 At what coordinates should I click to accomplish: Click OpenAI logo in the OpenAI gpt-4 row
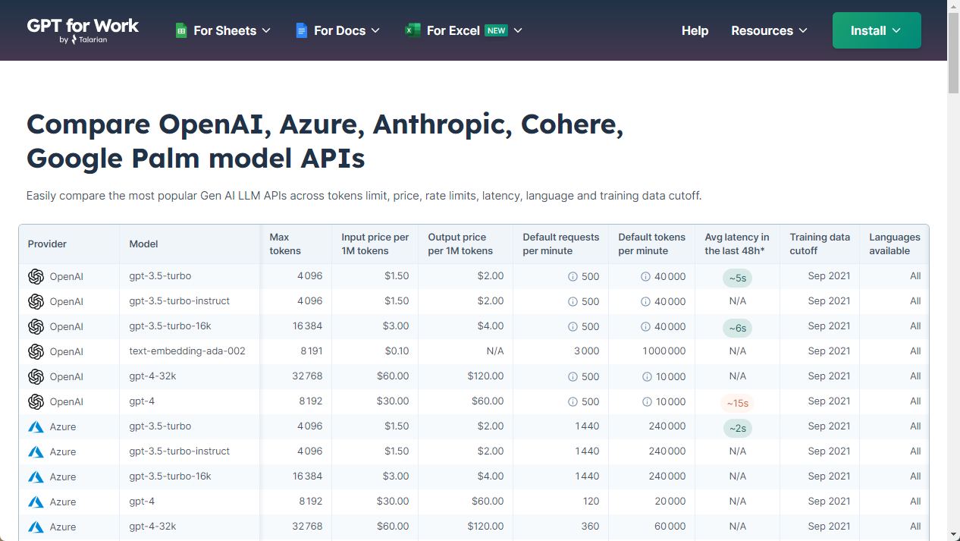tap(36, 401)
